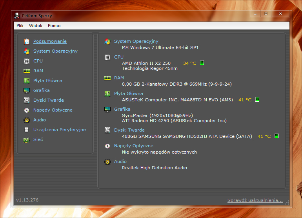Click the speaker icon in summary panel
Screen dimensions: 302x218
coord(107,162)
